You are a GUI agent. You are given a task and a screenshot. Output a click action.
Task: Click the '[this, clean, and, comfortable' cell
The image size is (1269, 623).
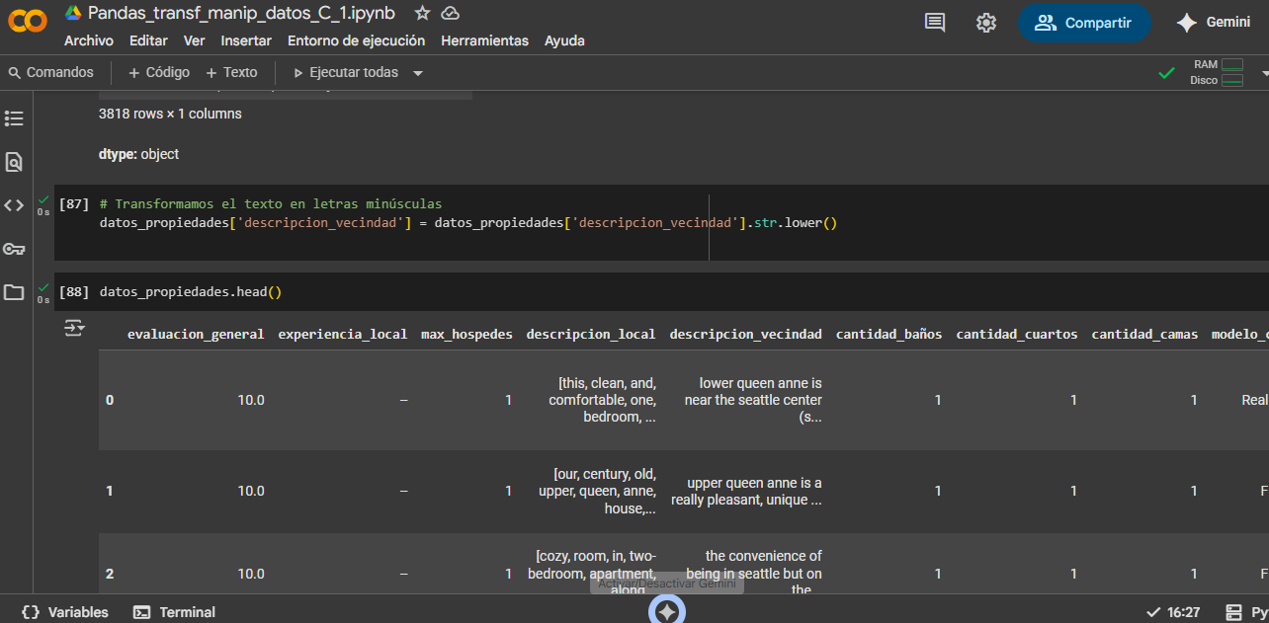602,400
